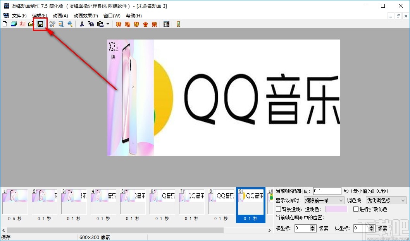
Task: Click the red 歌词 toolbar icon
Action: (x=22, y=24)
